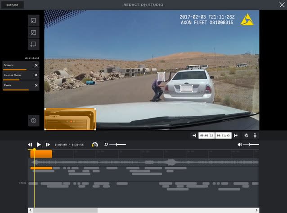
Task: Edit the 00:03.12 start time field
Action: [206, 135]
